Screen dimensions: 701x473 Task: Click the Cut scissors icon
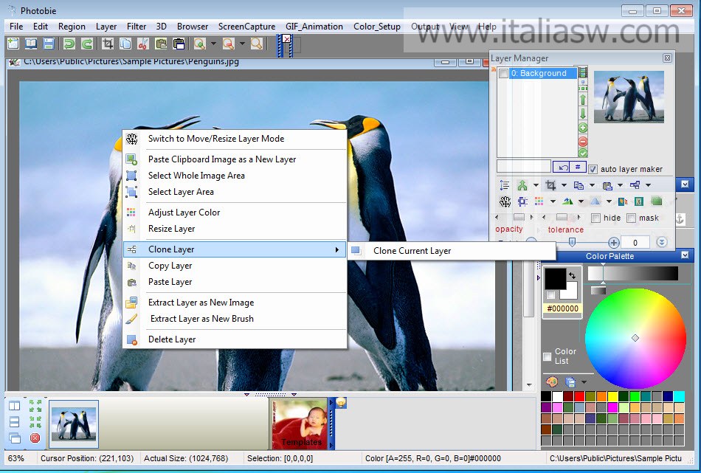143,44
